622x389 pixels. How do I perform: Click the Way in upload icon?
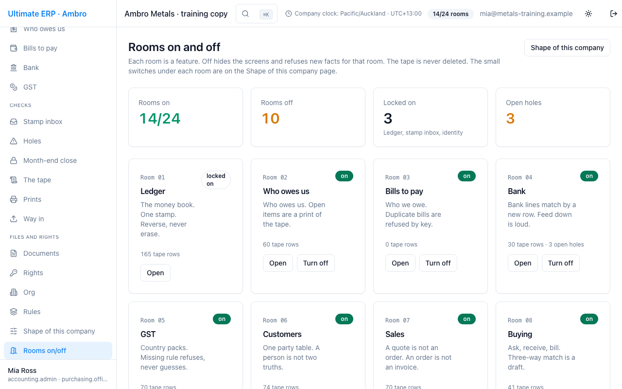tap(14, 219)
